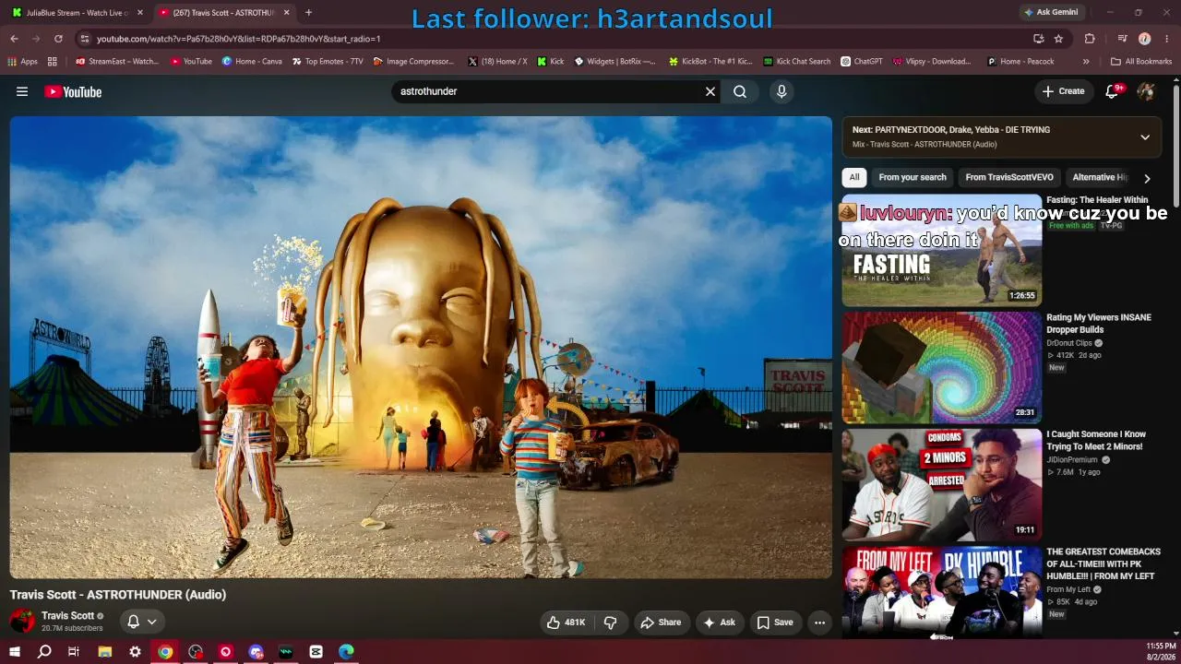Open the taskbar clock and date
The image size is (1181, 664).
click(1161, 651)
